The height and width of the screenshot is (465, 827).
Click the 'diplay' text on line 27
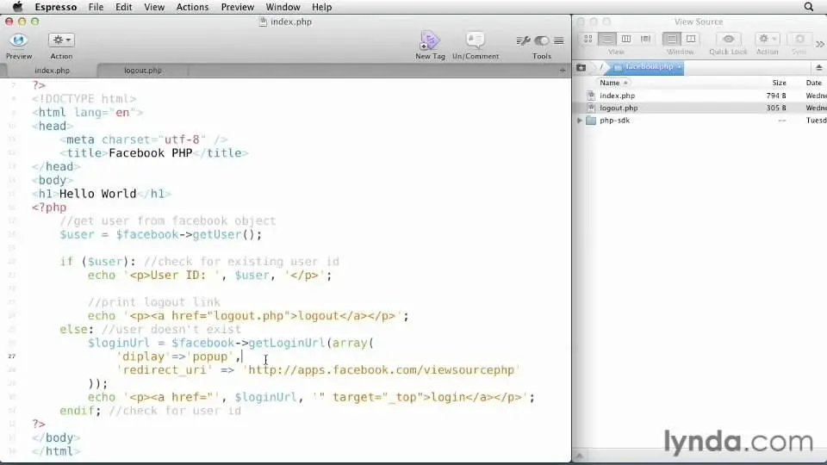(x=143, y=356)
